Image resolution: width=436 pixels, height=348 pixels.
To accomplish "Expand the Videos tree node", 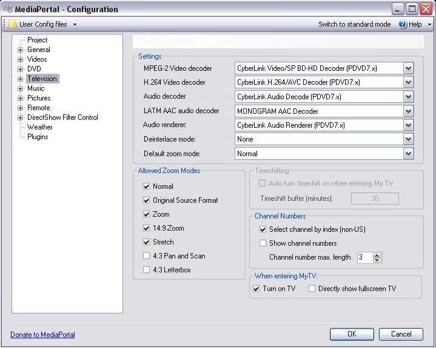I will click(x=20, y=59).
